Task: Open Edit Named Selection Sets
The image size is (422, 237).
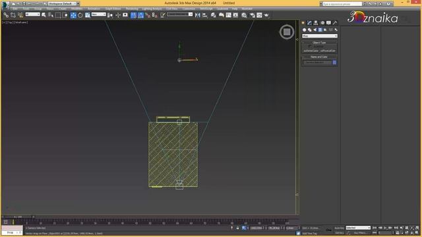Action: tap(162, 15)
